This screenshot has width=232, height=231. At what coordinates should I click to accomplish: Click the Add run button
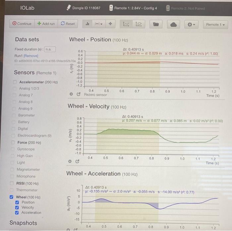(x=46, y=24)
